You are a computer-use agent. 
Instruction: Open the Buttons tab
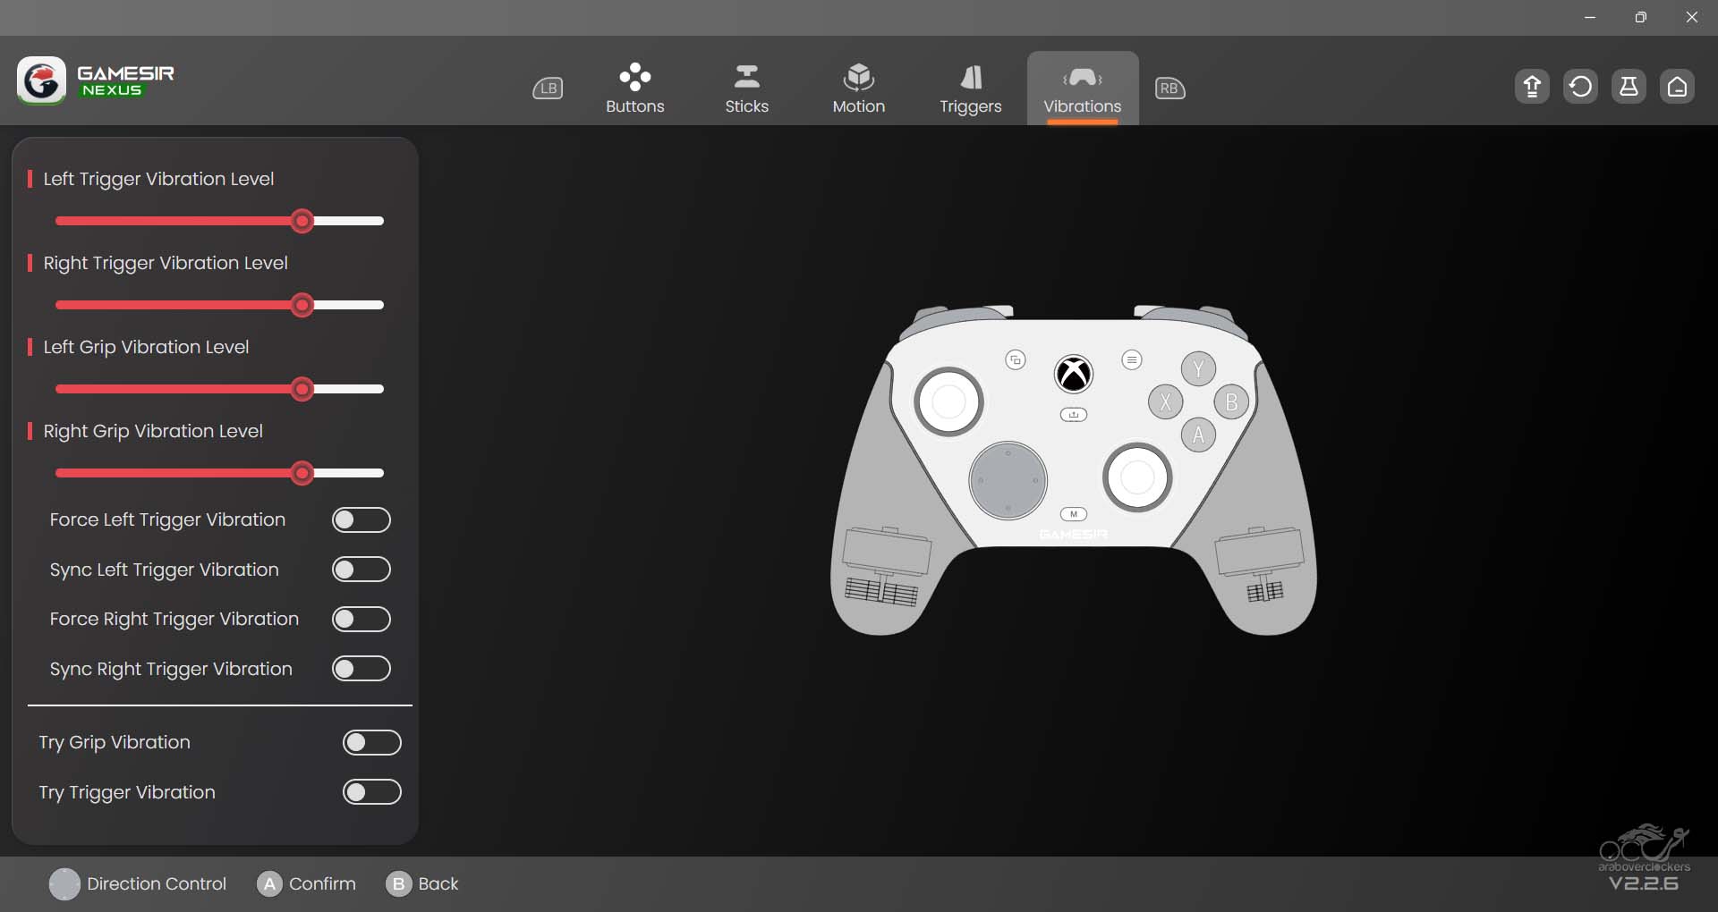pos(634,89)
